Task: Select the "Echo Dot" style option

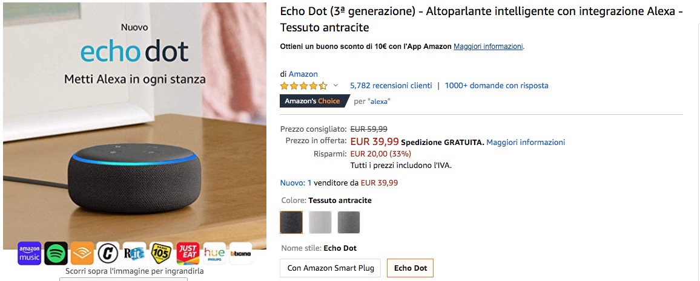Action: 410,268
